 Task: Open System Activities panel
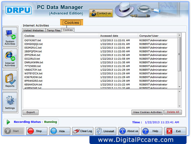coord(10,37)
